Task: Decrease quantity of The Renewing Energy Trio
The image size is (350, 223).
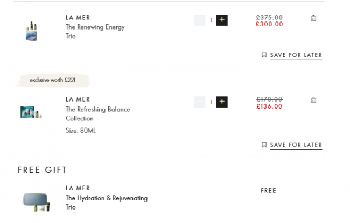Action: (x=200, y=20)
